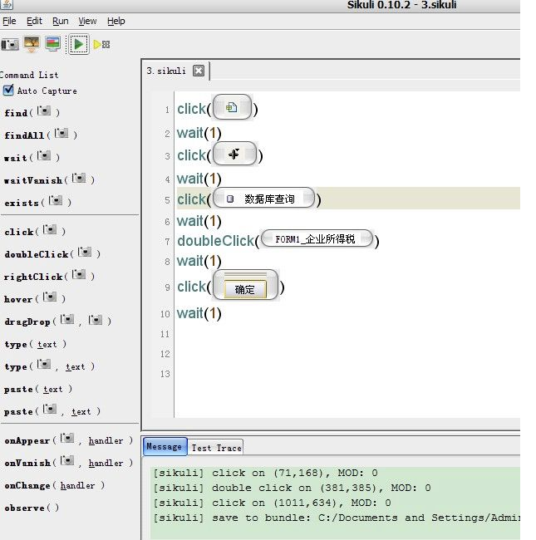
Task: Close the 3.sikuli tab
Action: click(198, 71)
